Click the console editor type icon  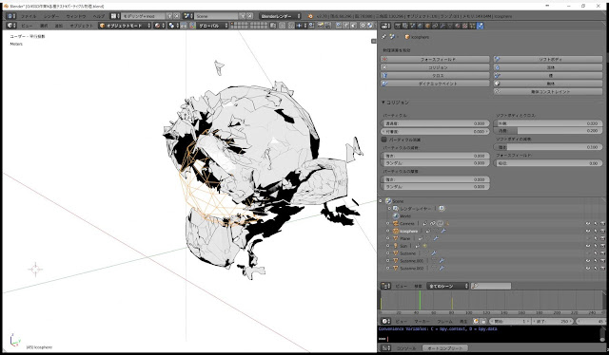tap(385, 348)
